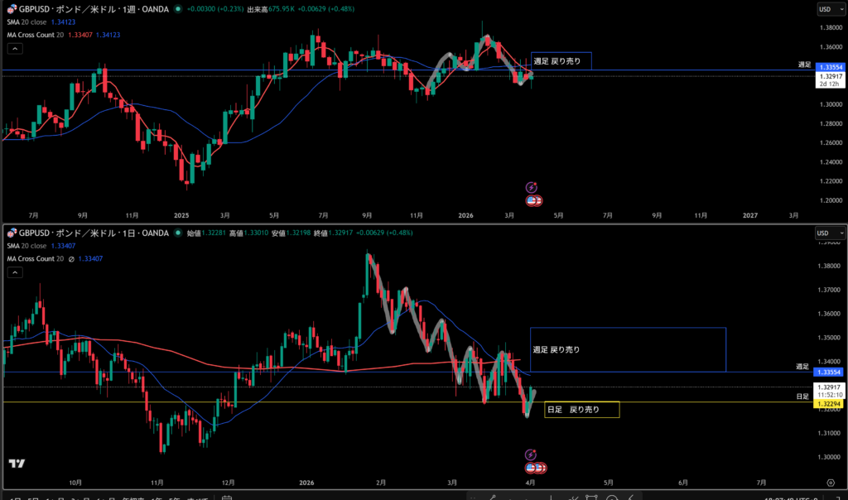The width and height of the screenshot is (848, 500).
Task: Click the TradingView logo in daily chart
Action: click(15, 464)
